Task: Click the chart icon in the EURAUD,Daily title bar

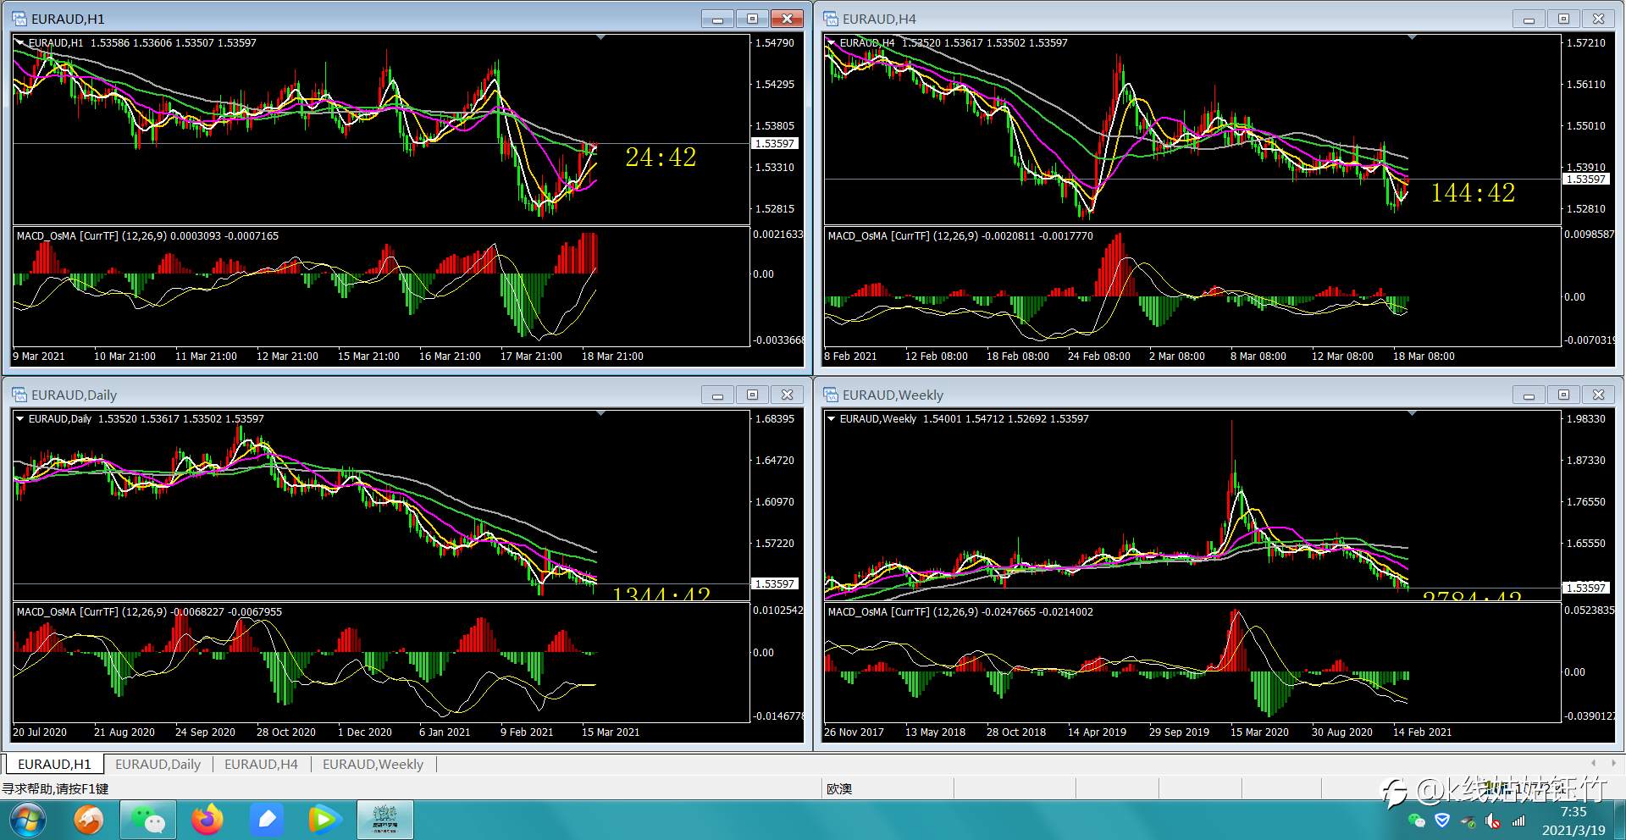Action: (19, 395)
